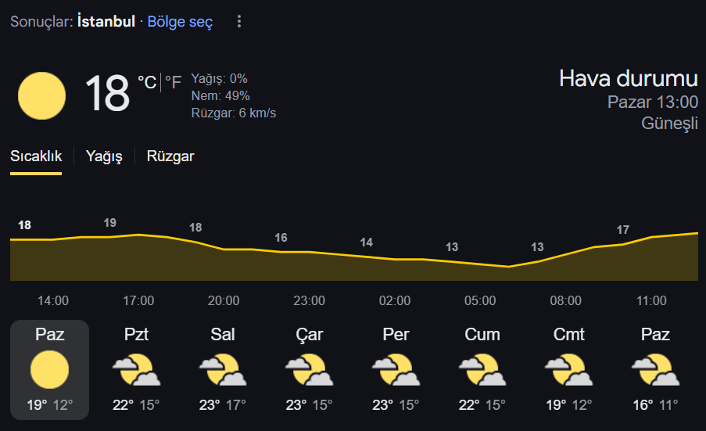Select Saturday (Cmt) partly cloudy icon
706x431 pixels.
pos(568,370)
